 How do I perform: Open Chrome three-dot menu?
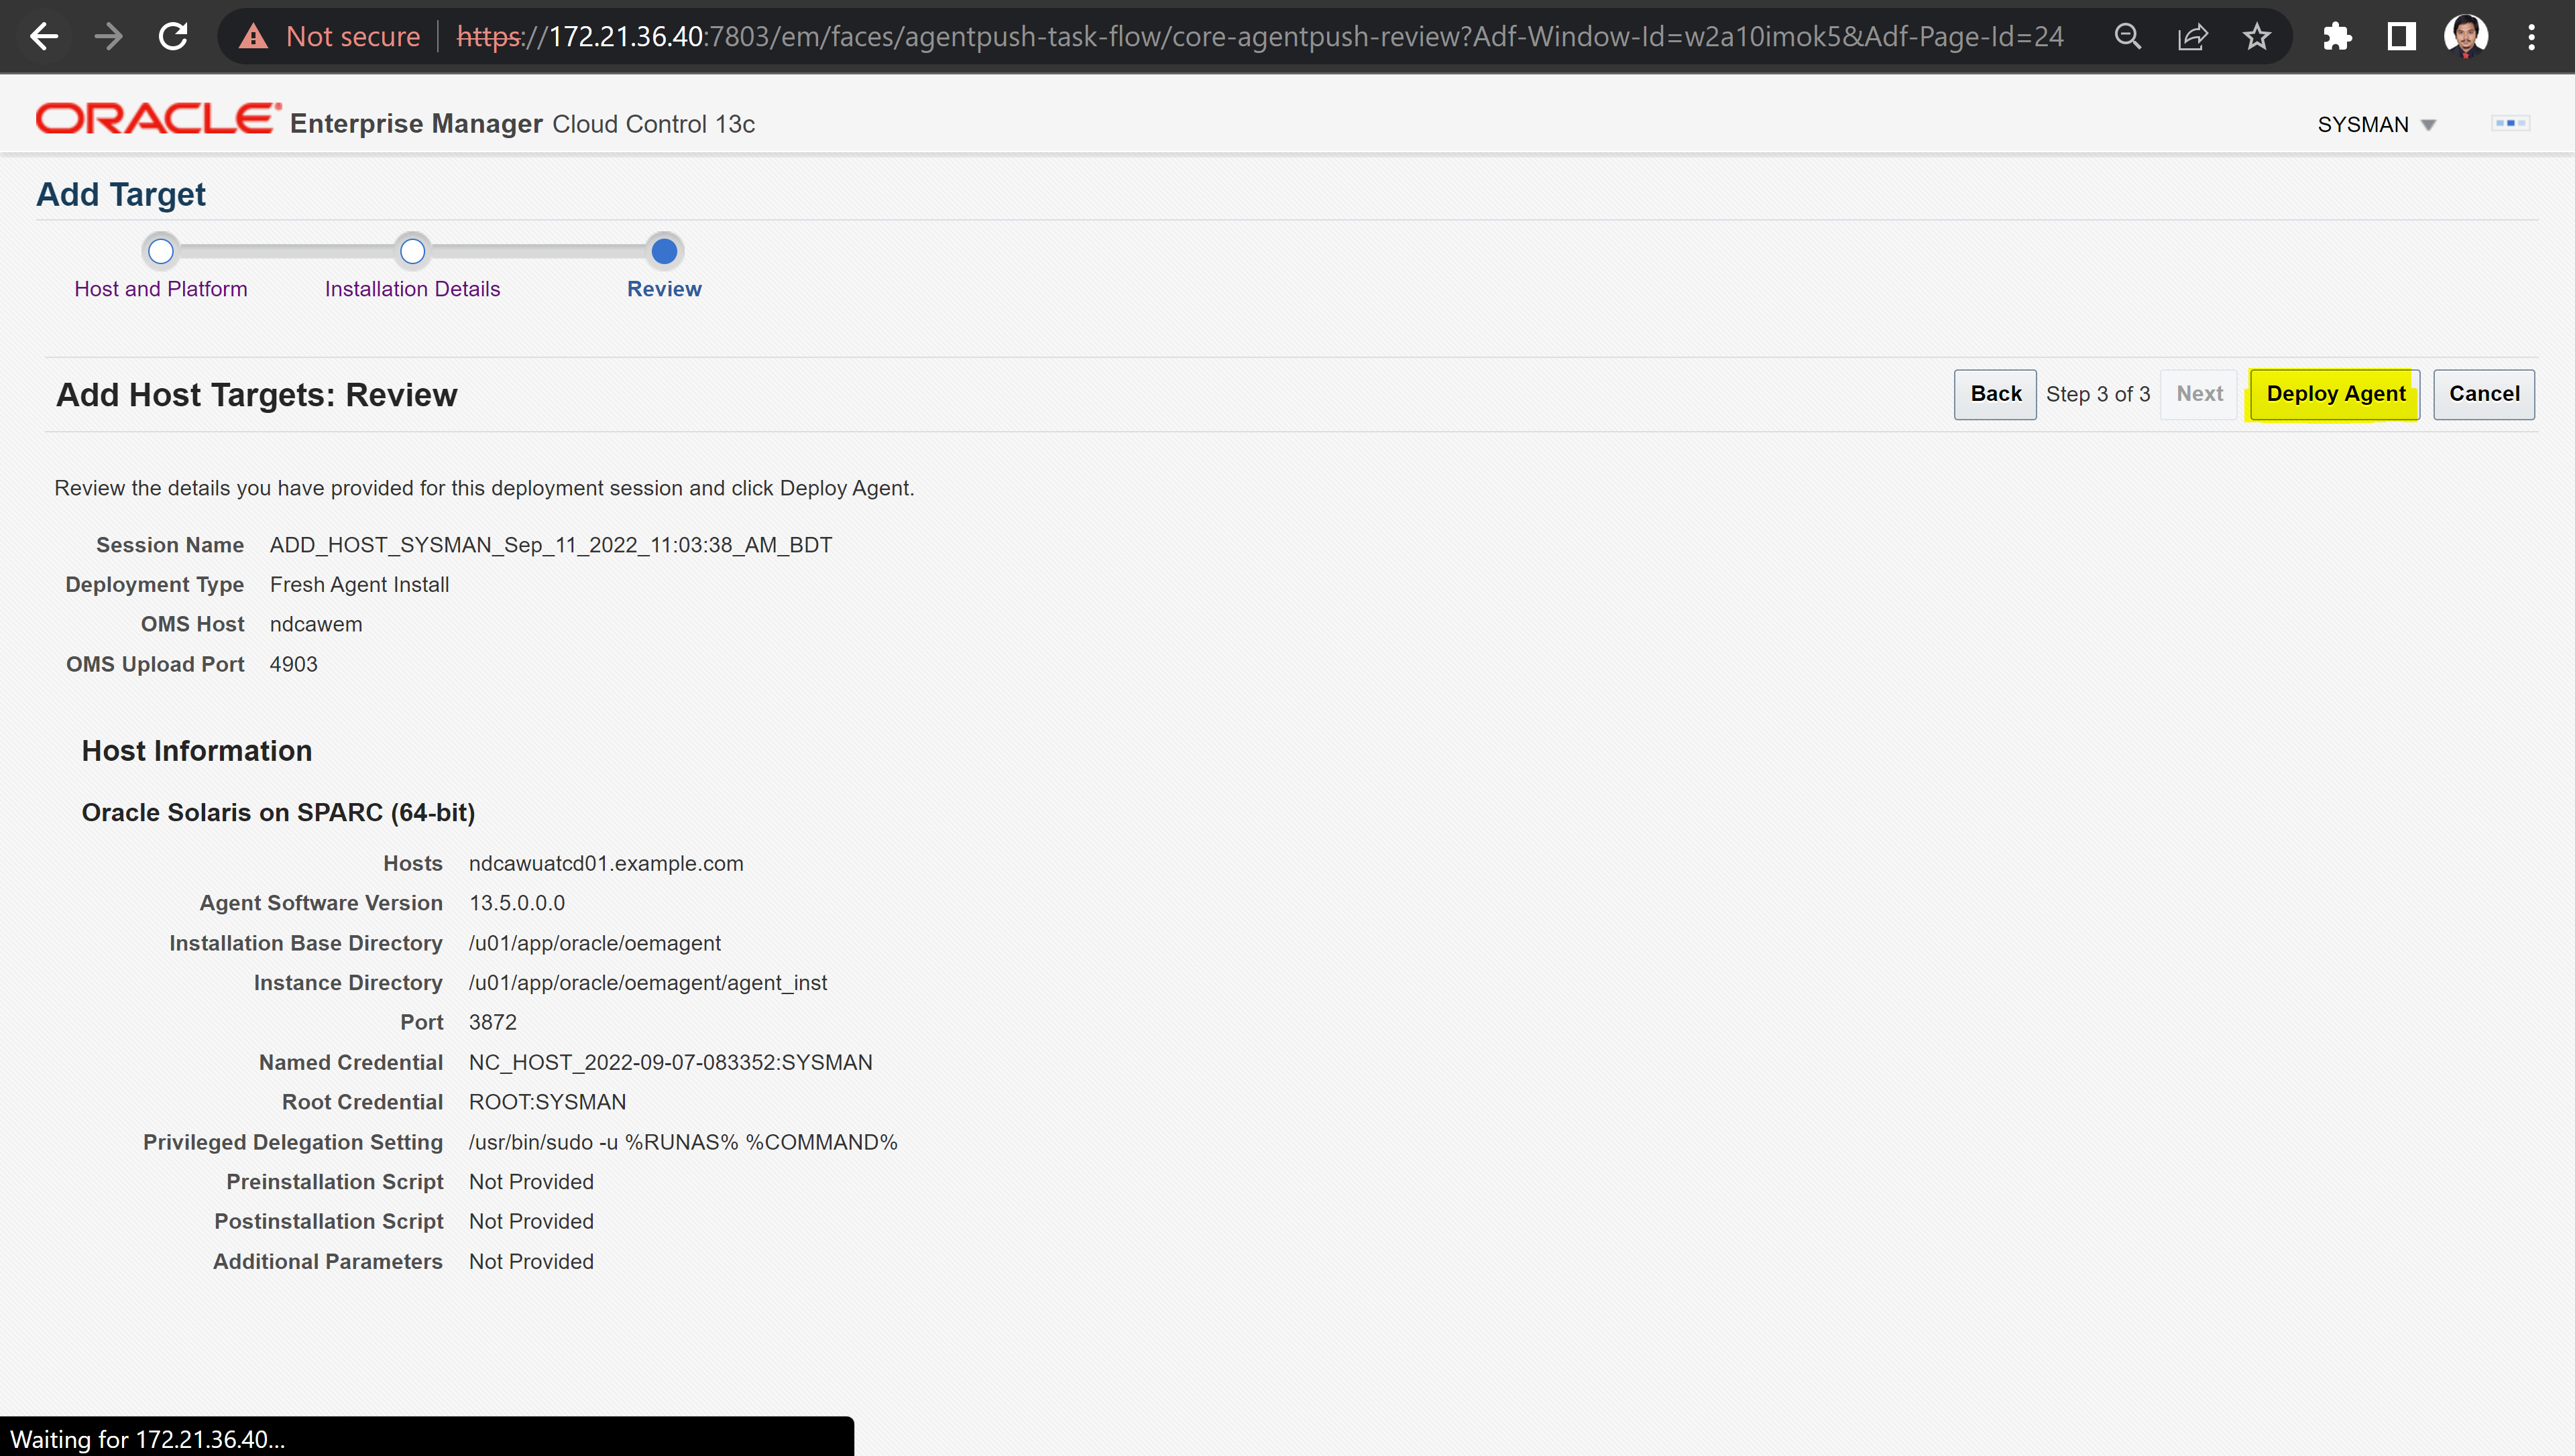click(x=2531, y=37)
